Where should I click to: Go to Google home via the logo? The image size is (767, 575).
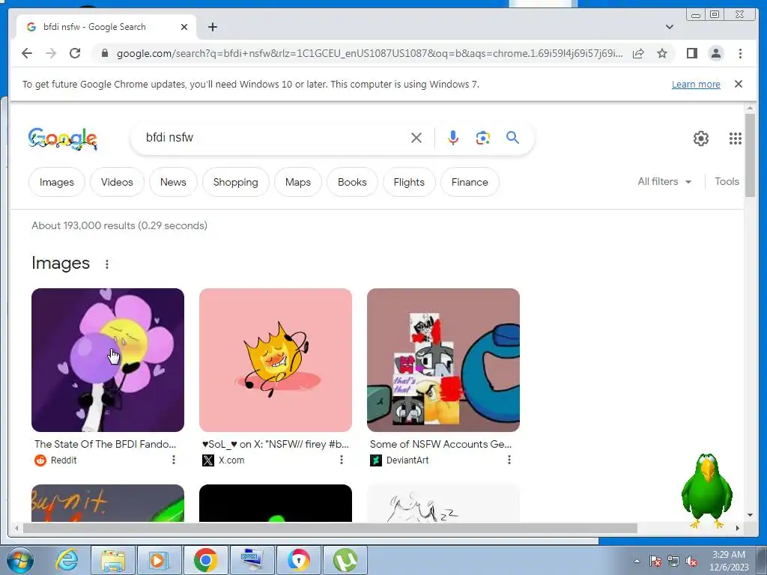tap(63, 139)
